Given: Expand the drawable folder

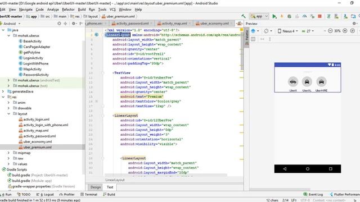Looking at the screenshot, I should coord(8,108).
